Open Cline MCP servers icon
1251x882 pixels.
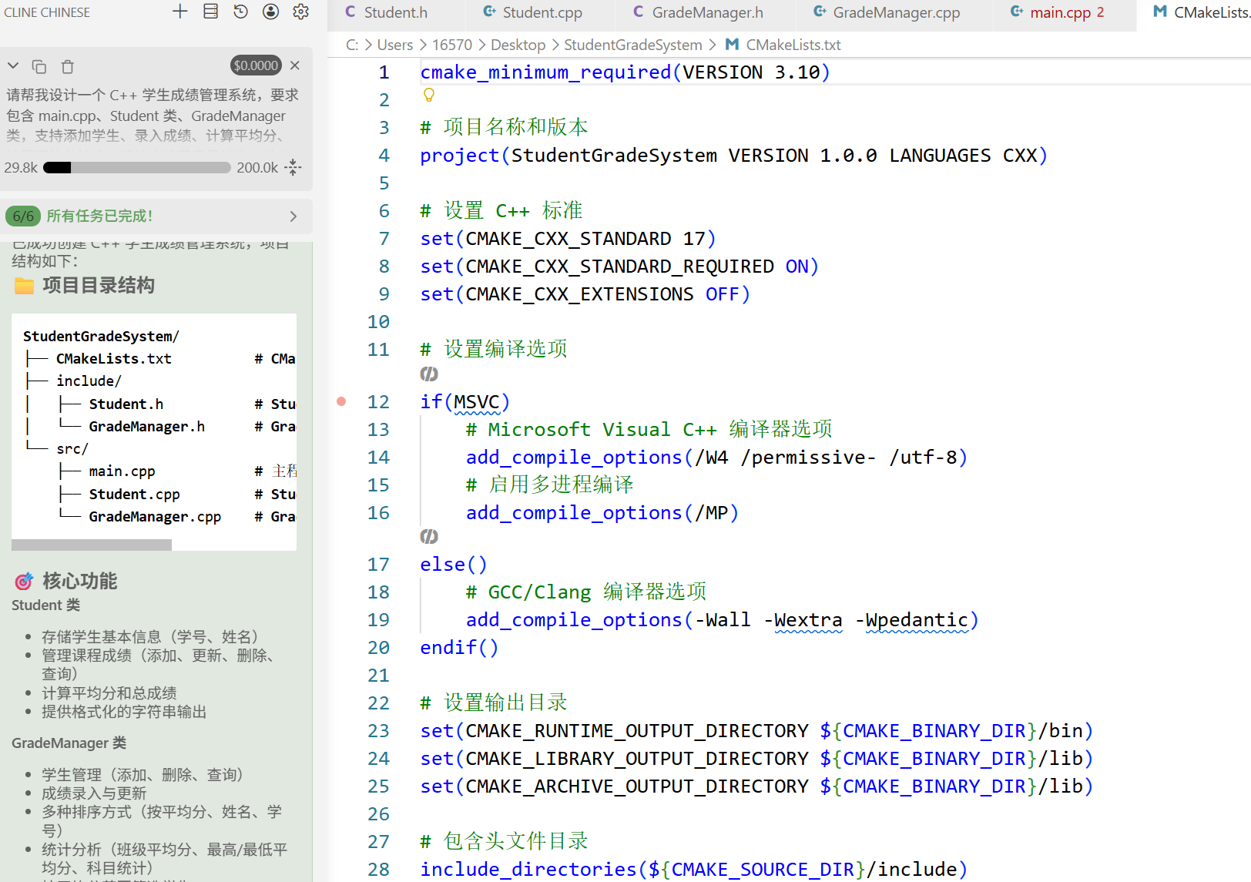pyautogui.click(x=210, y=12)
